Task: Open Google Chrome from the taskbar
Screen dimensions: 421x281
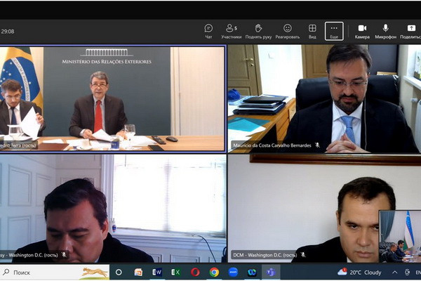Action: point(214,272)
